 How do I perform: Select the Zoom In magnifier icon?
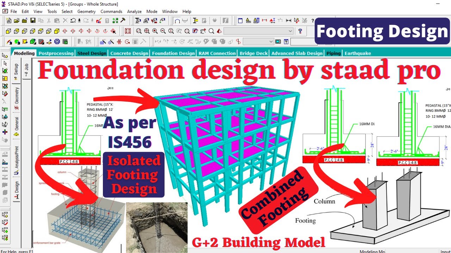click(155, 31)
